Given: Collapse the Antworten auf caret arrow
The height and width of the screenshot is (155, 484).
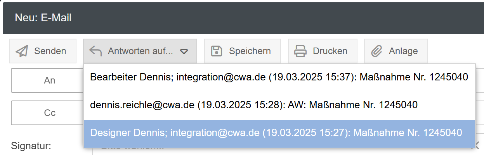Looking at the screenshot, I should pos(184,51).
